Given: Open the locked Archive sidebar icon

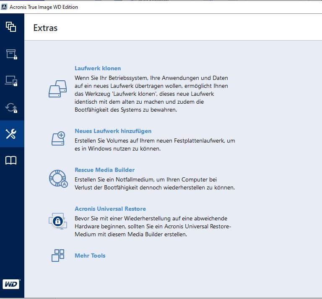Looking at the screenshot, I should [11, 54].
